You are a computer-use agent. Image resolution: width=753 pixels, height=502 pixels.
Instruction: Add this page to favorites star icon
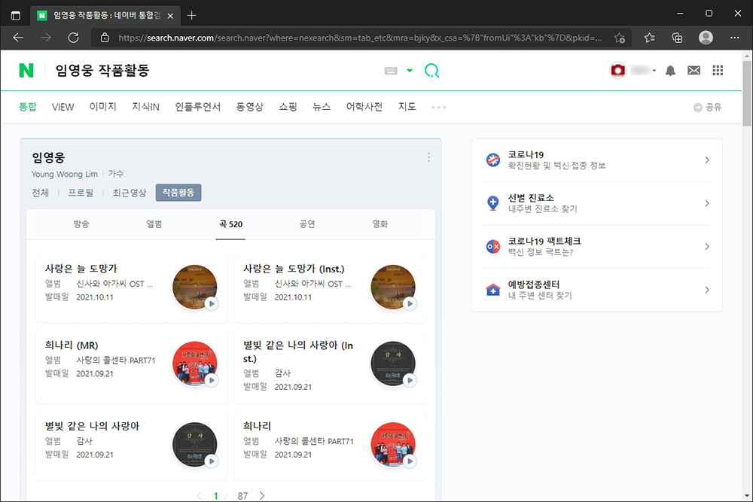click(x=620, y=38)
